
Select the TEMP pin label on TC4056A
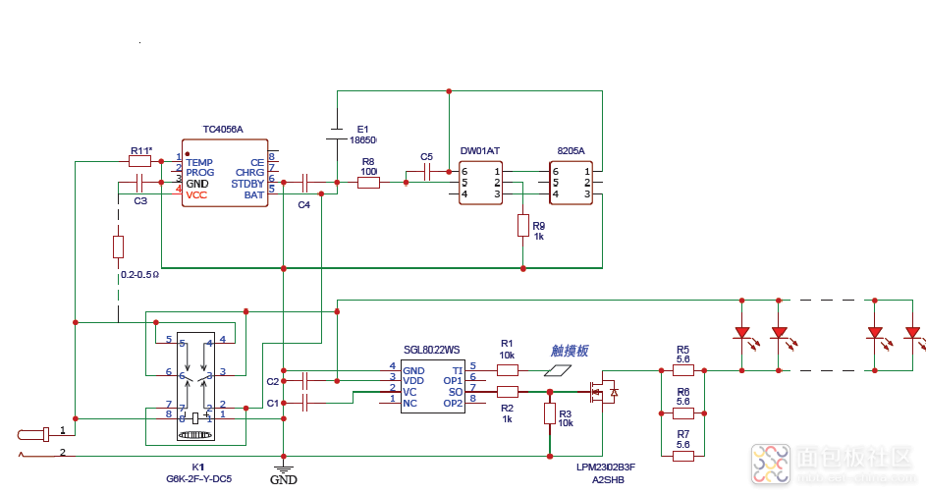(199, 162)
